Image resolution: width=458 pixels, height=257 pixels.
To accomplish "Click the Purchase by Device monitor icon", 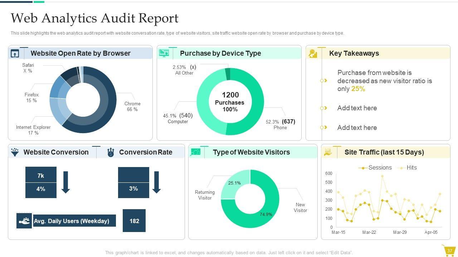I will [164, 53].
